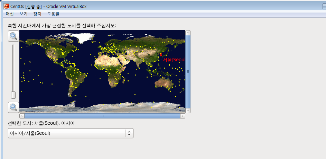The image size is (326, 159).
Task: Click the map's scroll right arrow
Action: pos(183,116)
